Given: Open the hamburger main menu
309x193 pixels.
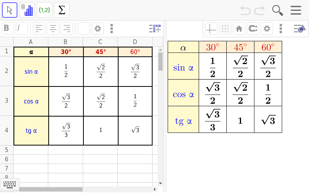Looking at the screenshot, I should 296,10.
